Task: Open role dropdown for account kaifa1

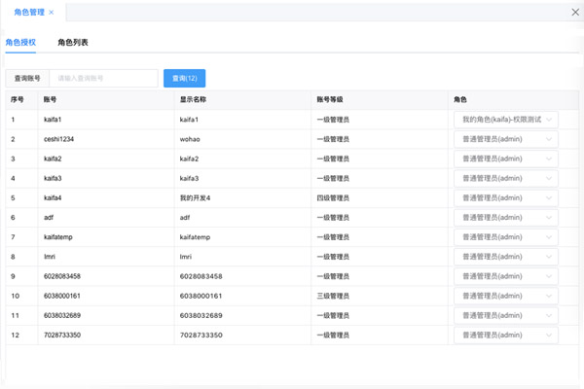Action: (x=505, y=119)
